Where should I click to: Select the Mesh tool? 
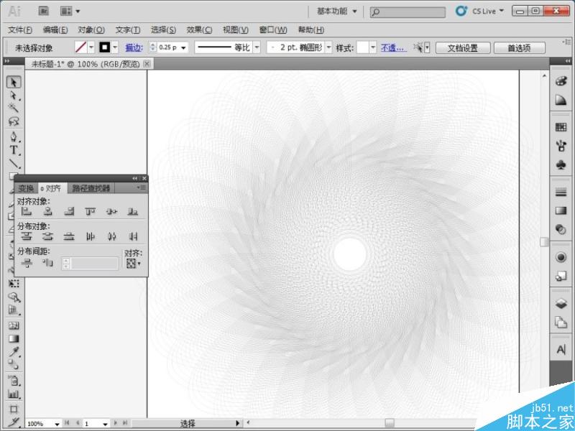tap(14, 325)
